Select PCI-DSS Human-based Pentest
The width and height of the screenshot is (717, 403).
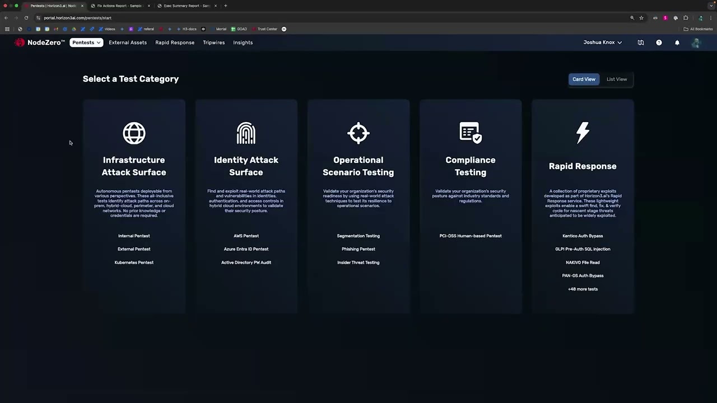471,236
